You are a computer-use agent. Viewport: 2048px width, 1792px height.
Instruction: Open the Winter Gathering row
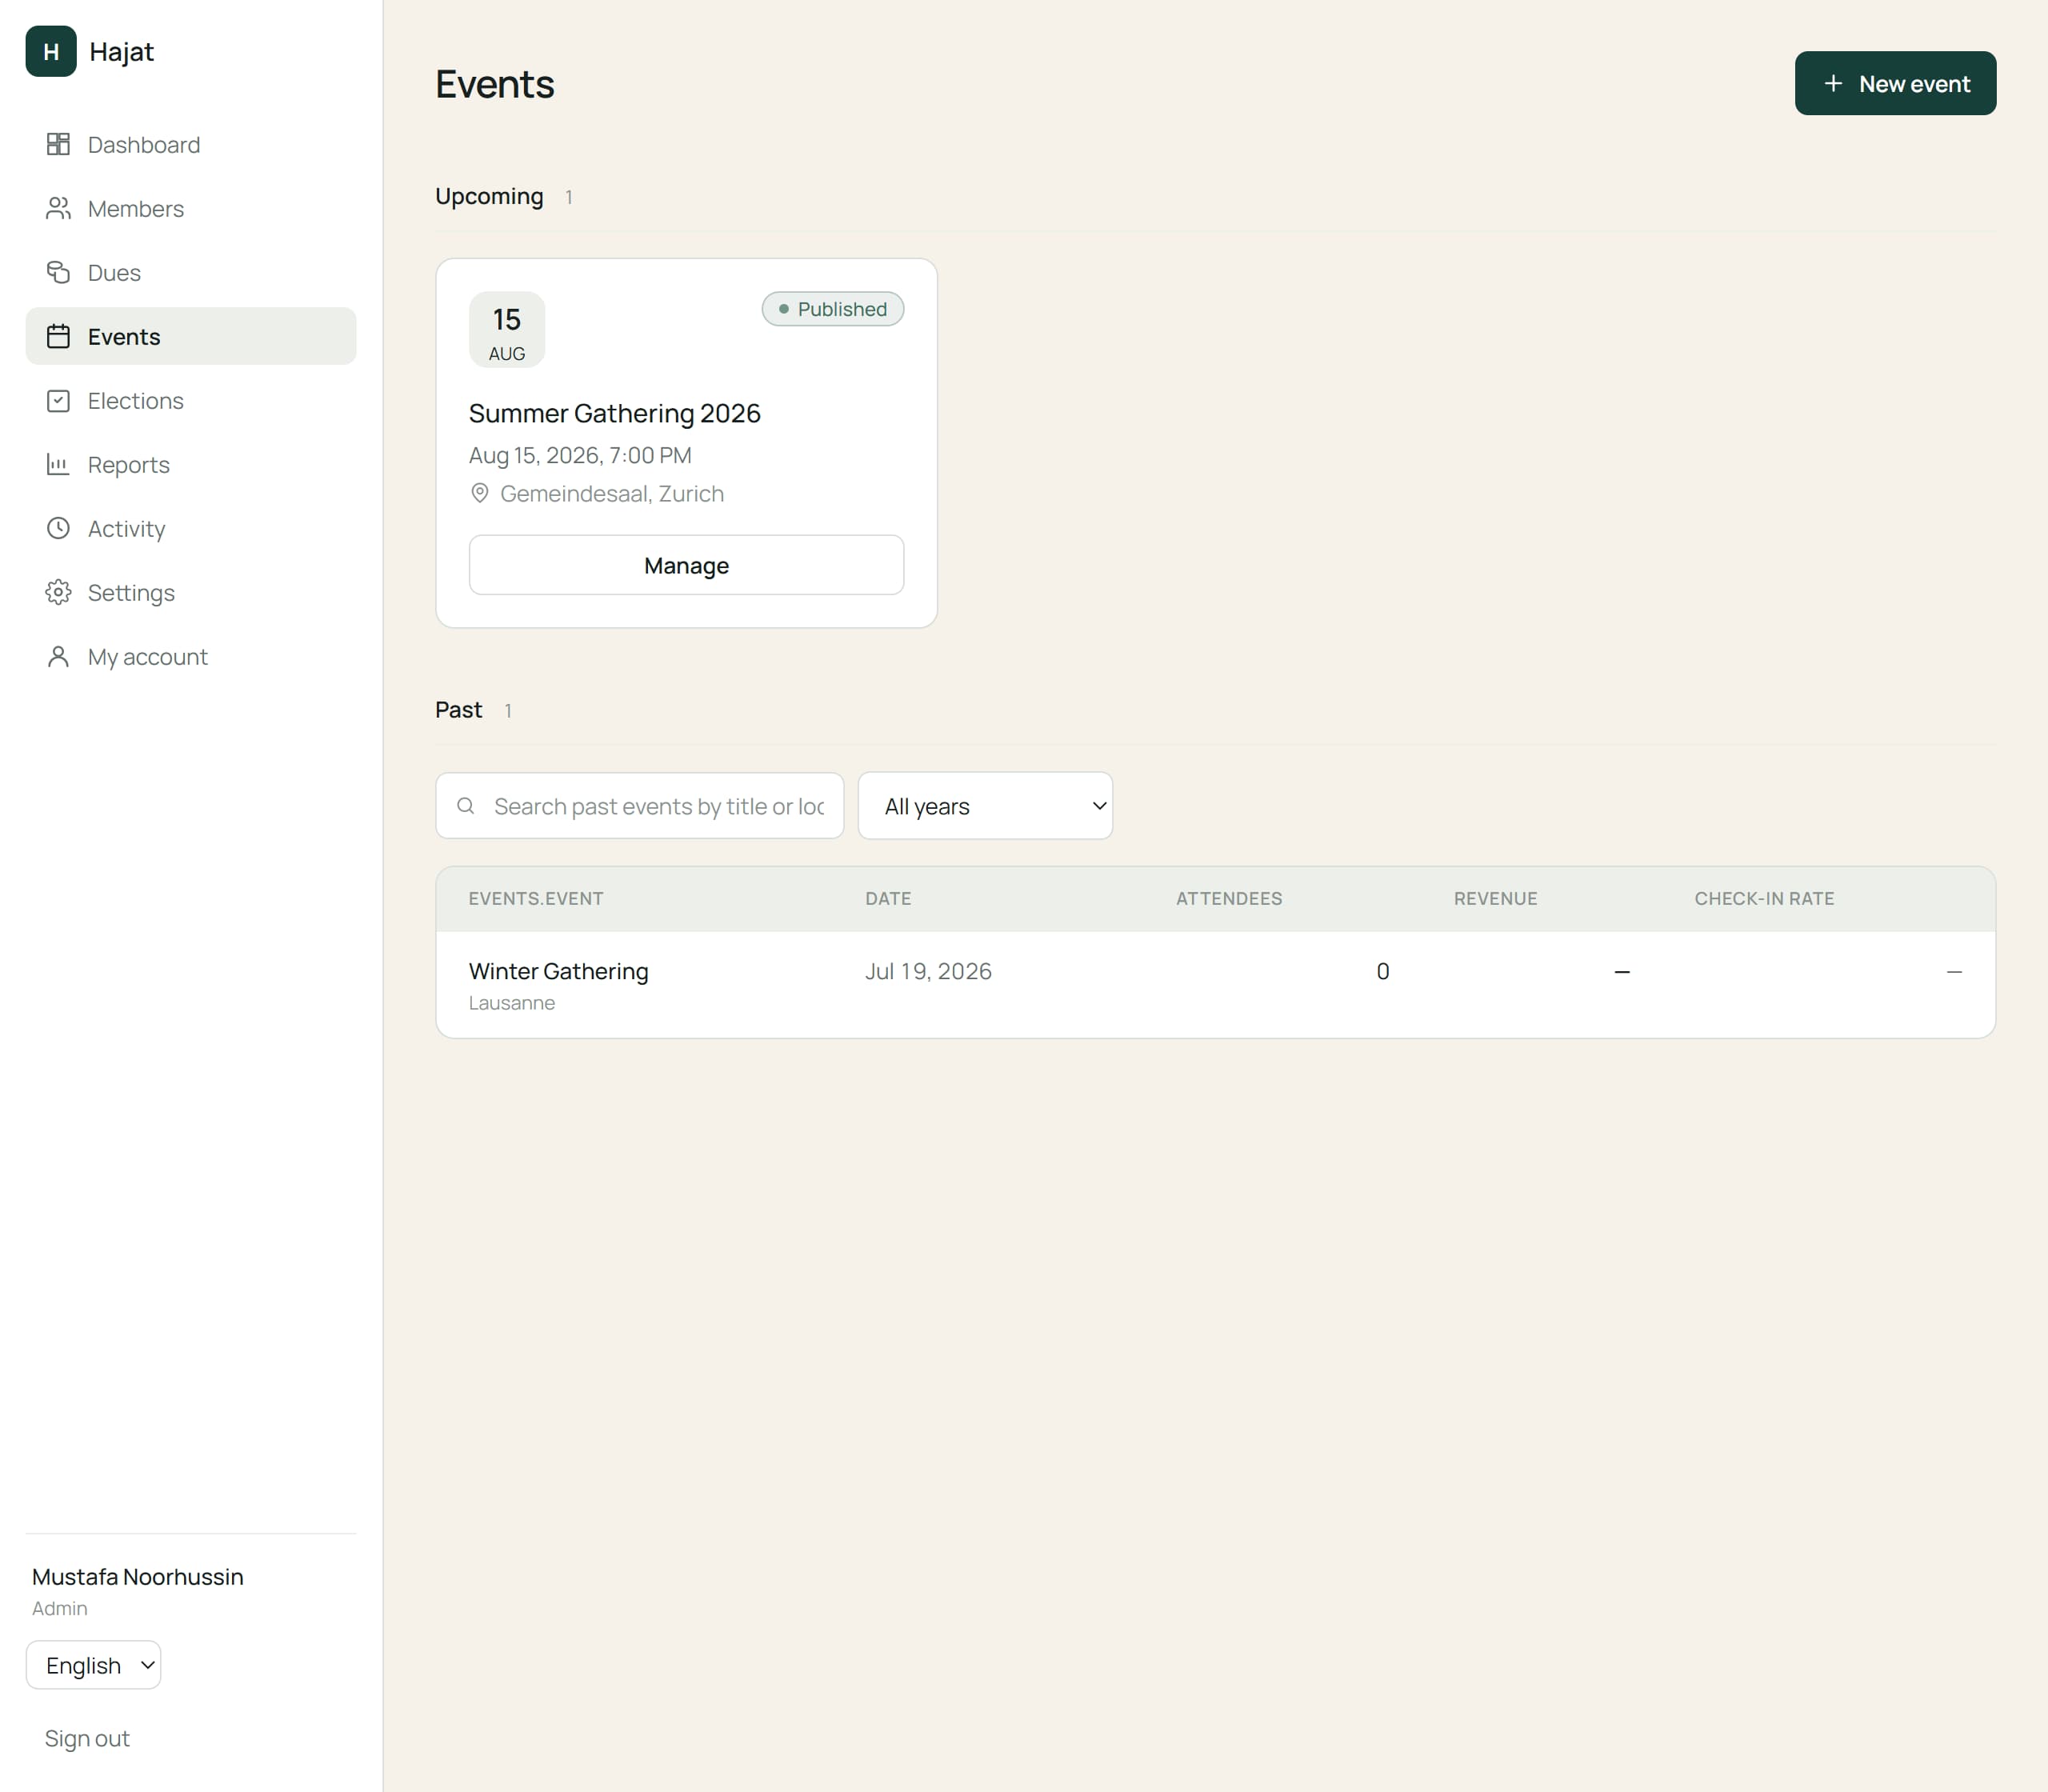pyautogui.click(x=1215, y=984)
